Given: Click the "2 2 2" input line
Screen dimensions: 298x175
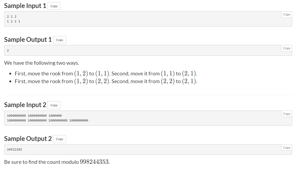Looking at the screenshot, I should 12,17.
